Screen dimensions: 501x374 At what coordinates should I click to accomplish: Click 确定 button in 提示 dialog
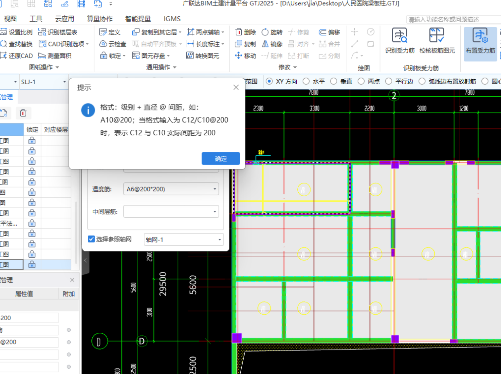[221, 159]
